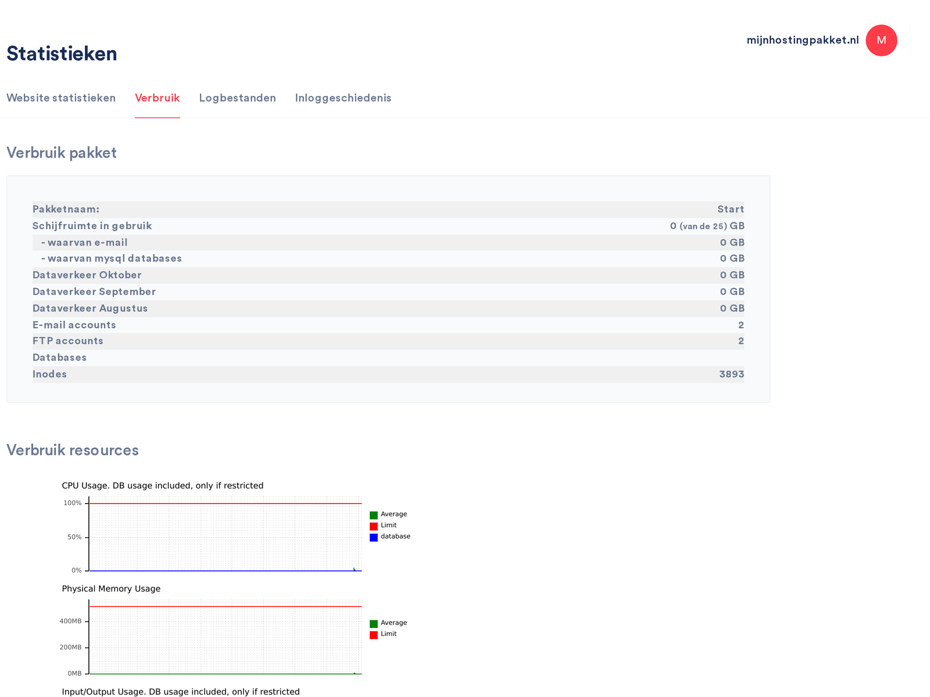
Task: Click the Verbruik resources heading
Action: 73,450
